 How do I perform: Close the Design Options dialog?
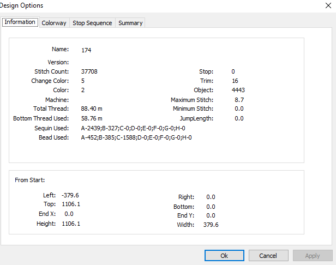(x=328, y=5)
